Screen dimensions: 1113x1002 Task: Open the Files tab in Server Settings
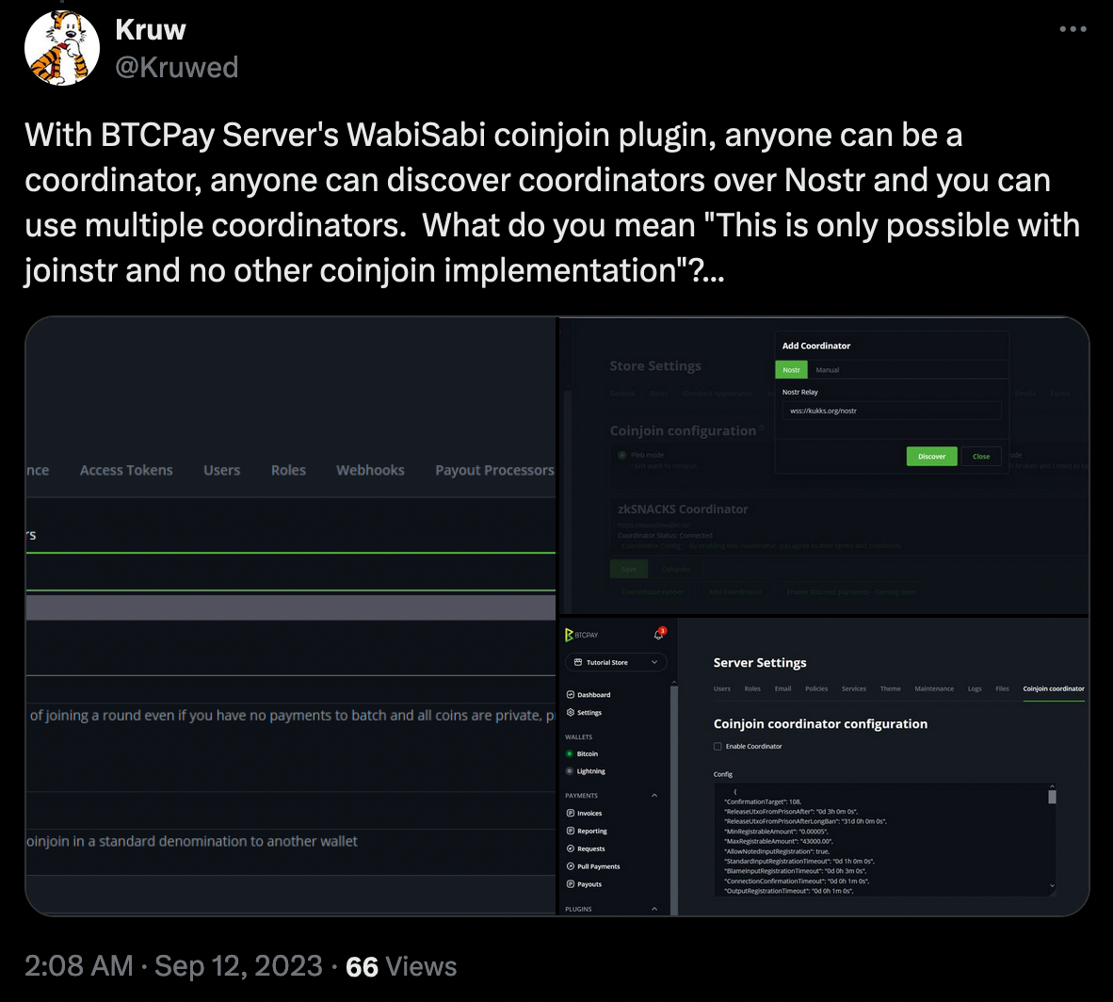[x=1002, y=688]
